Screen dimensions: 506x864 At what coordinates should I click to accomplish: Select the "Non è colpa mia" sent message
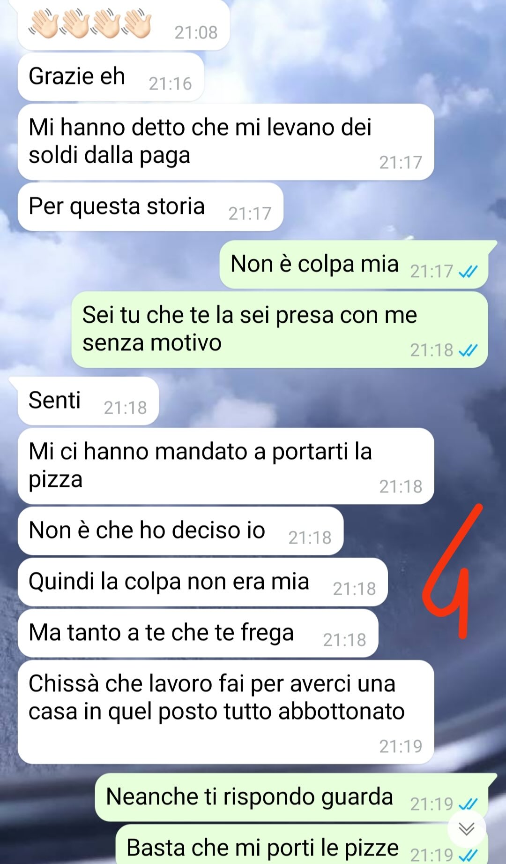coord(354,265)
